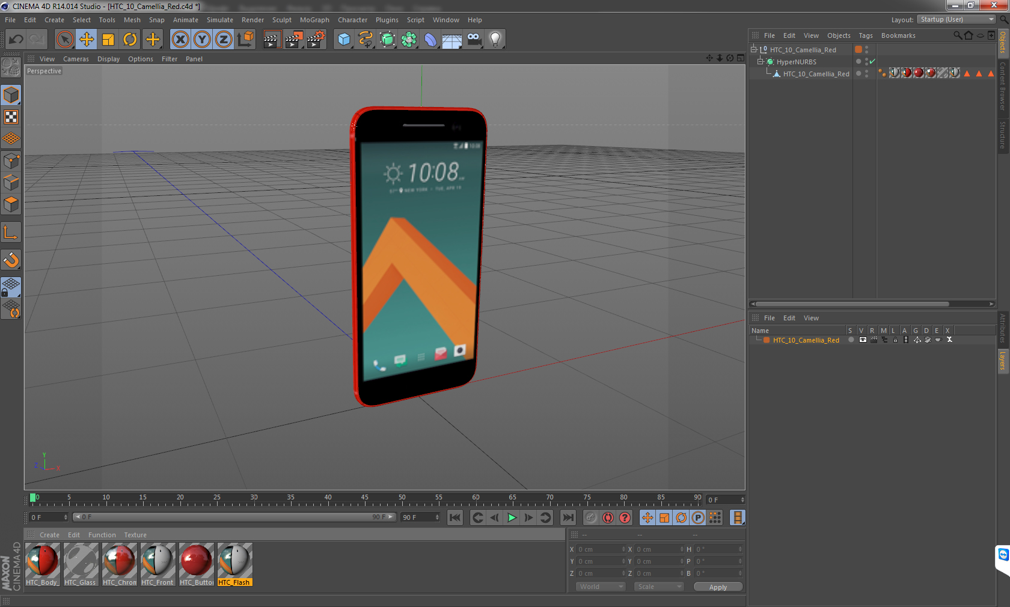Enable Polygons mode in left toolbar

[x=11, y=204]
